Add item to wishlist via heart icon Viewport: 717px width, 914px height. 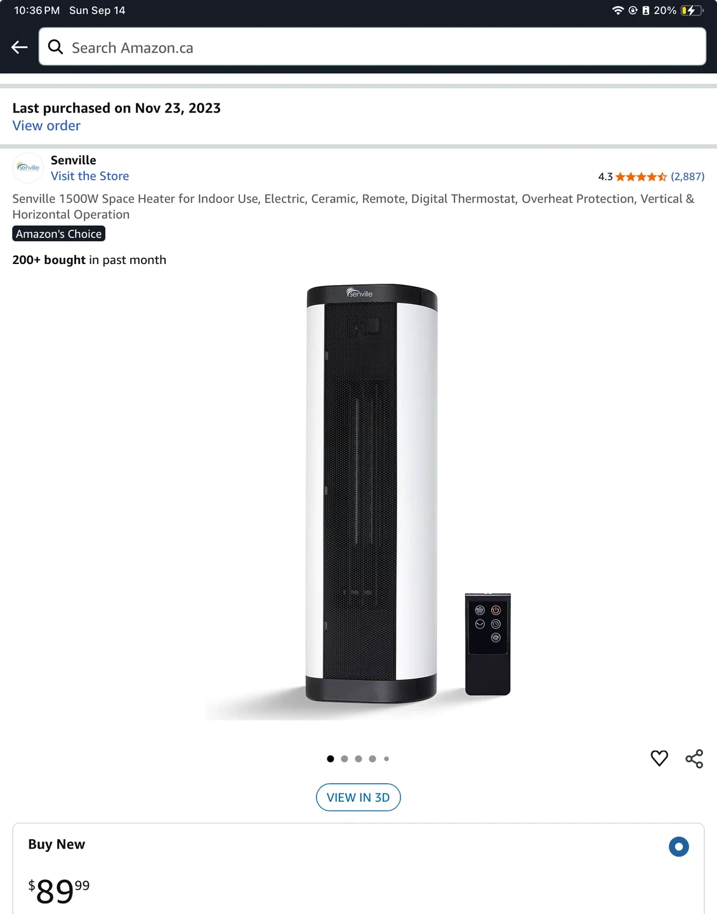659,758
